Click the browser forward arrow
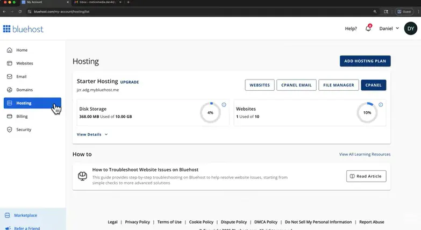Screen dimensions: 421x230 pyautogui.click(x=12, y=11)
